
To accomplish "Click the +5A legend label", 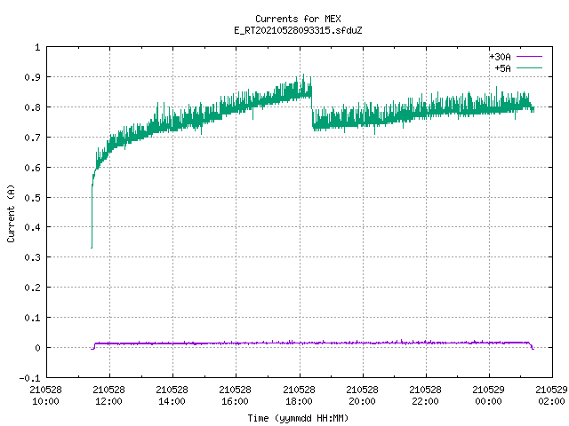I will [x=503, y=68].
